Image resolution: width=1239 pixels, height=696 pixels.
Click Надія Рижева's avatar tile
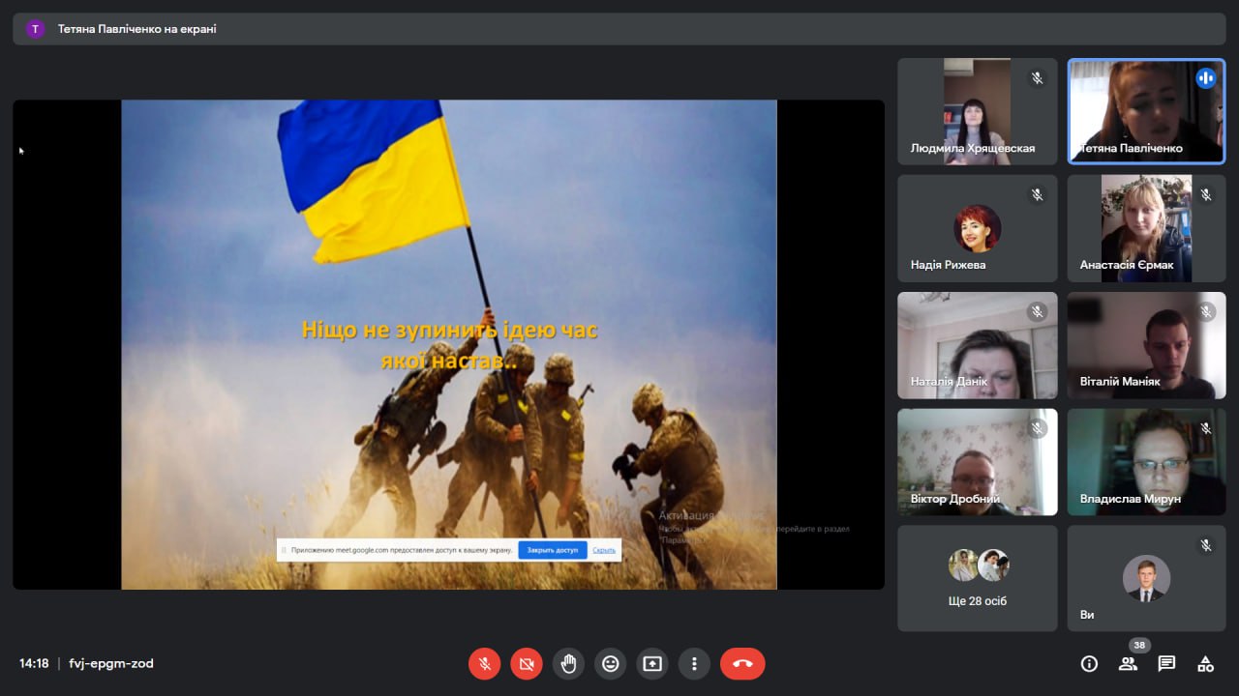click(977, 228)
